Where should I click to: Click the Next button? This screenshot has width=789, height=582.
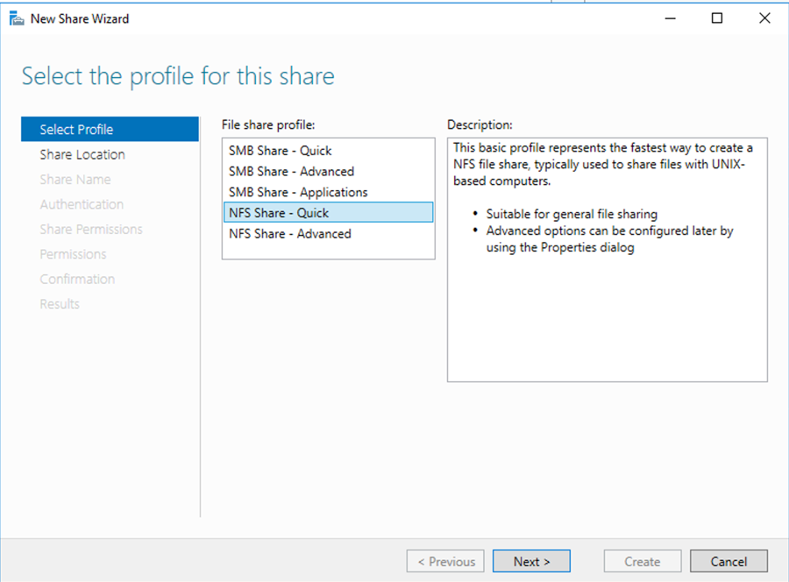pos(531,561)
